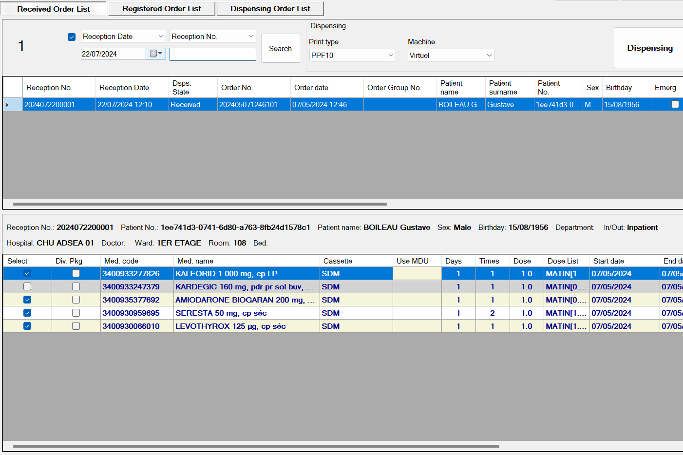Open the calendar date picker icon
The width and height of the screenshot is (683, 455).
click(156, 54)
